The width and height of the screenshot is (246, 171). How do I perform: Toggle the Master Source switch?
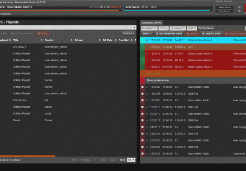coord(238,7)
